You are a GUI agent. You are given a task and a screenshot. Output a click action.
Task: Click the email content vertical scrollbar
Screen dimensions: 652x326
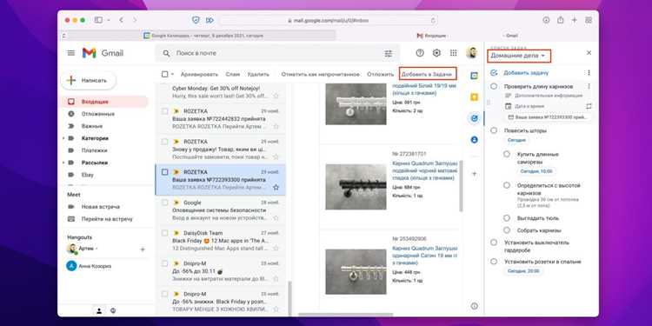click(461, 186)
